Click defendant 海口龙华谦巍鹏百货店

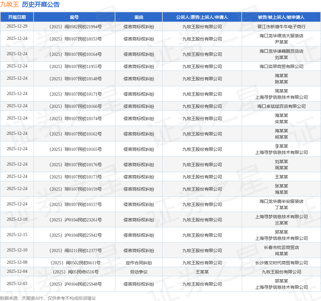pyautogui.click(x=282, y=51)
